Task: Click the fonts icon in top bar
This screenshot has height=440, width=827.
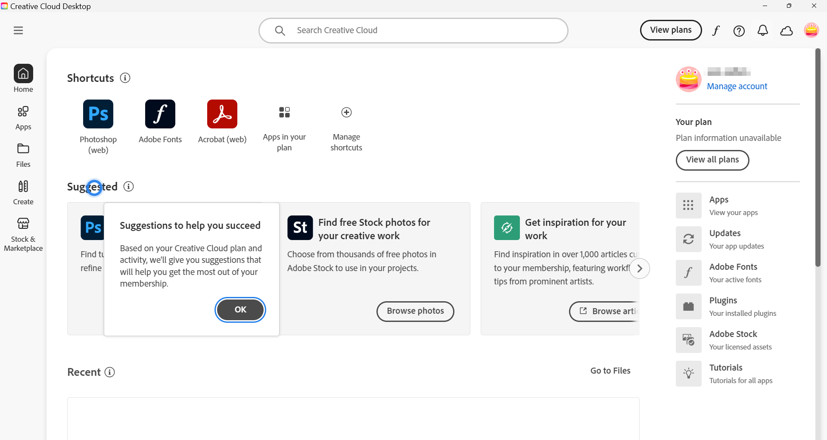Action: (716, 31)
